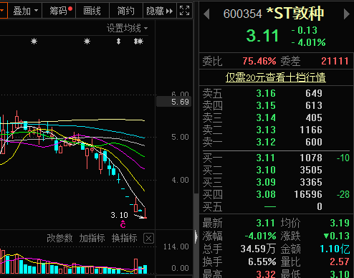Select 卖三 price 3.14
Viewport: 354px width, 278px height.
point(266,118)
